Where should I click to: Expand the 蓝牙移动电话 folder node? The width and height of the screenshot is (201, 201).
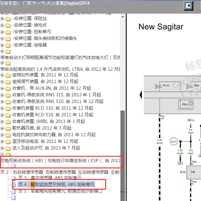tap(2, 142)
